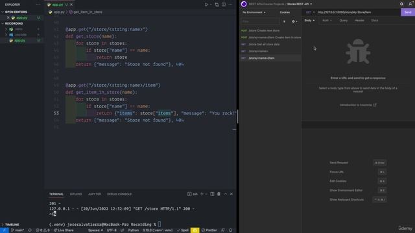Maximize the terminal panel with chevron up
This screenshot has width=415, height=233.
pyautogui.click(x=226, y=194)
